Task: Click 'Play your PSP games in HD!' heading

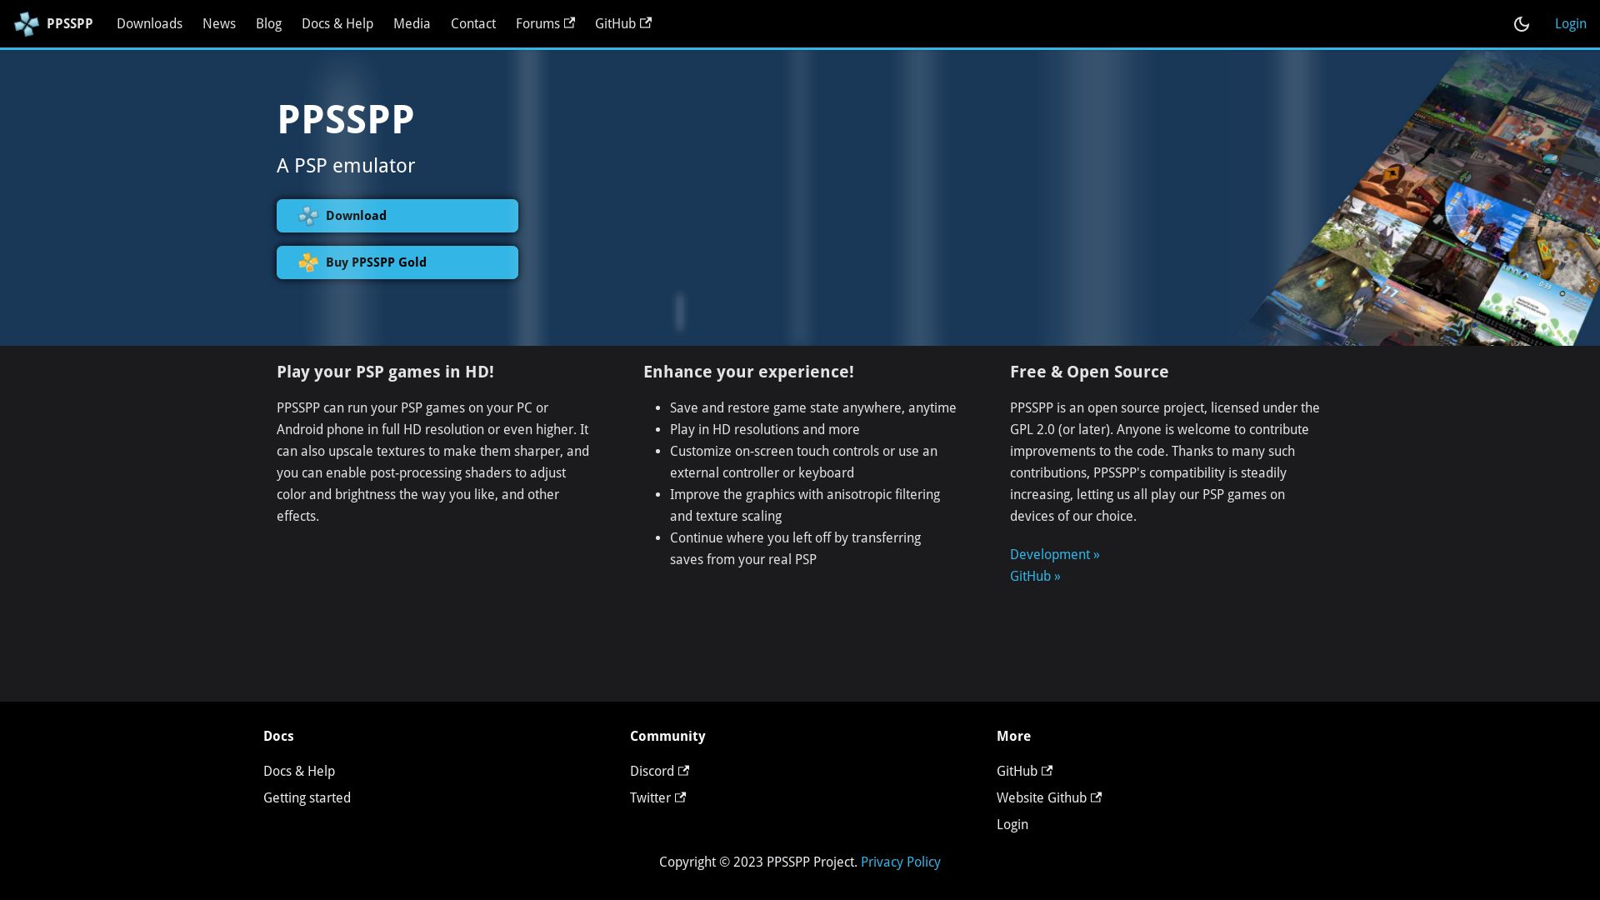Action: coord(385,372)
